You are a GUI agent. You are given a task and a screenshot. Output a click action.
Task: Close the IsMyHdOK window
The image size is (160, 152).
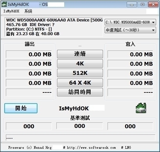point(153,5)
